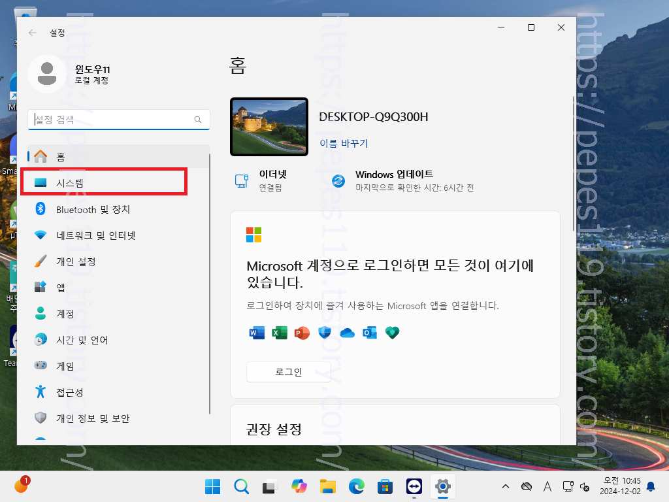
Task: Open Copilot from the taskbar
Action: pyautogui.click(x=299, y=486)
